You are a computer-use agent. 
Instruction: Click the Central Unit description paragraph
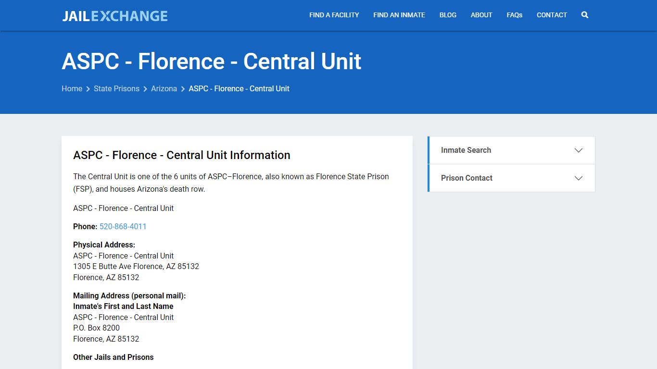(231, 183)
